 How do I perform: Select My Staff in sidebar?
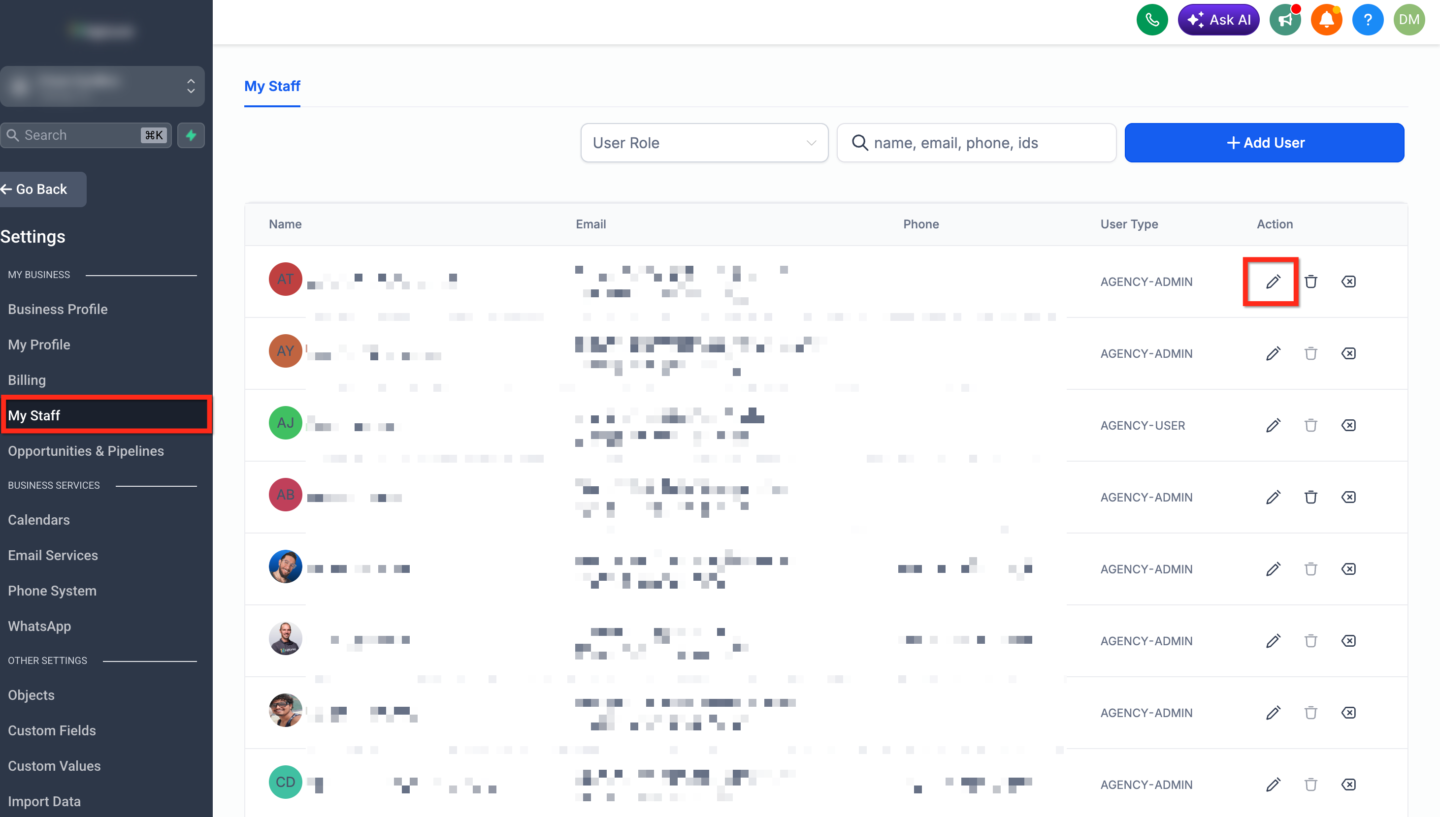tap(105, 415)
